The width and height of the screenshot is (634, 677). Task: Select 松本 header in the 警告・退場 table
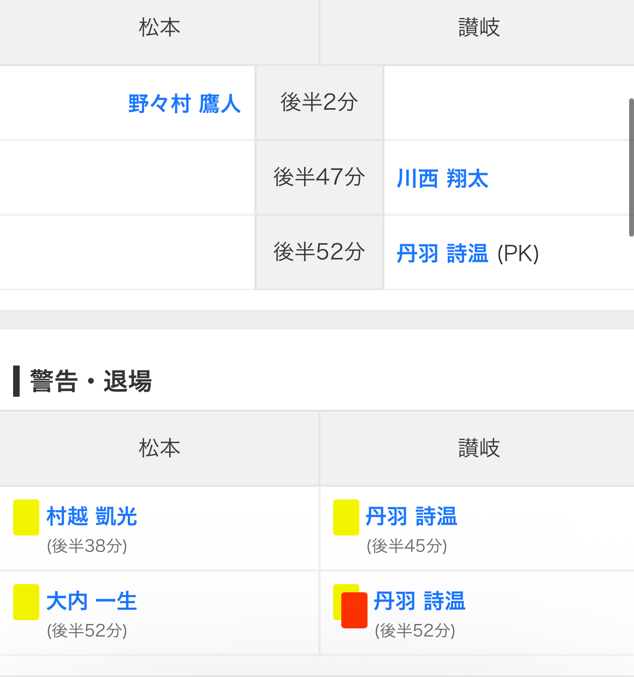pyautogui.click(x=159, y=448)
